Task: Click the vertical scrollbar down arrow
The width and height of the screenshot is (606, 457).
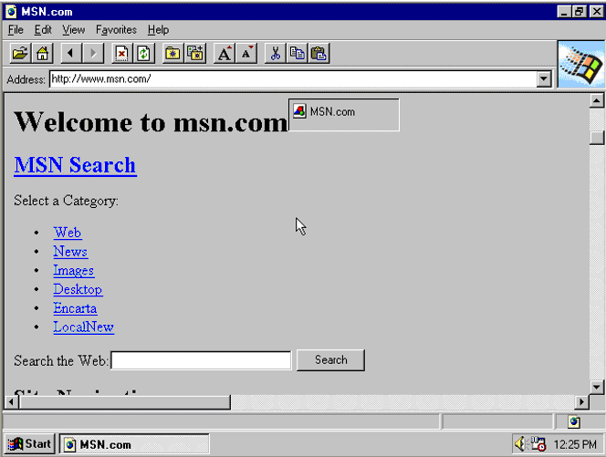Action: [x=597, y=386]
